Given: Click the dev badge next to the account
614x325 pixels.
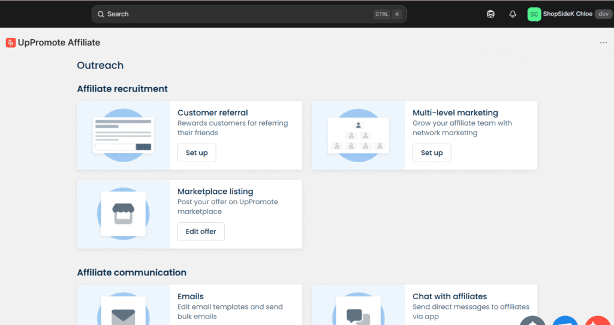Looking at the screenshot, I should [x=603, y=14].
